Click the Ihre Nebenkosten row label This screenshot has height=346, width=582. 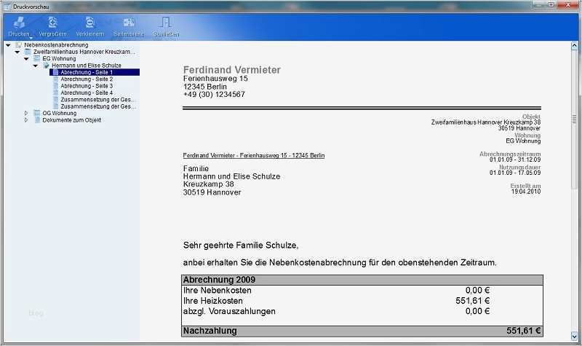217,290
